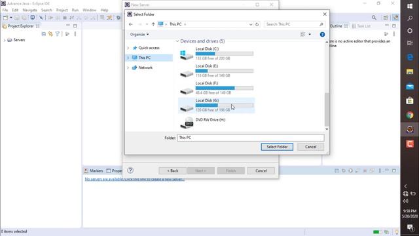Start the server in debug mode icon

(344, 170)
